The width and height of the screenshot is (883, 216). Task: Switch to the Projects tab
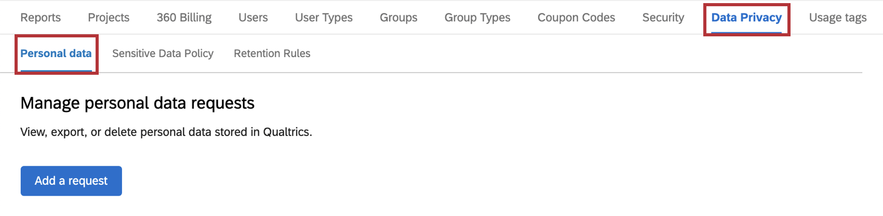(109, 18)
